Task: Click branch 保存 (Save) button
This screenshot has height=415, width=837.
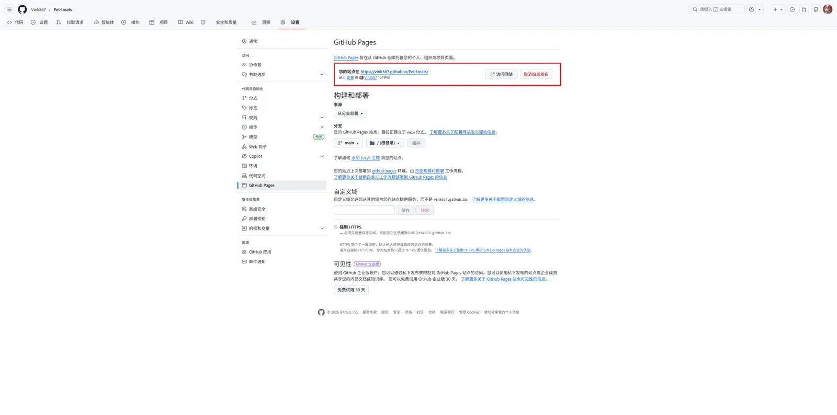Action: coord(416,143)
